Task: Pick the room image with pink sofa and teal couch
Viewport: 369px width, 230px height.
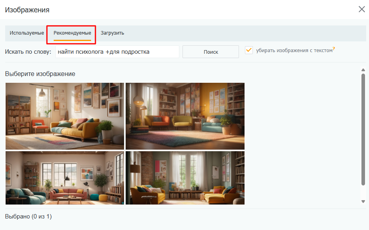Action: click(x=65, y=178)
